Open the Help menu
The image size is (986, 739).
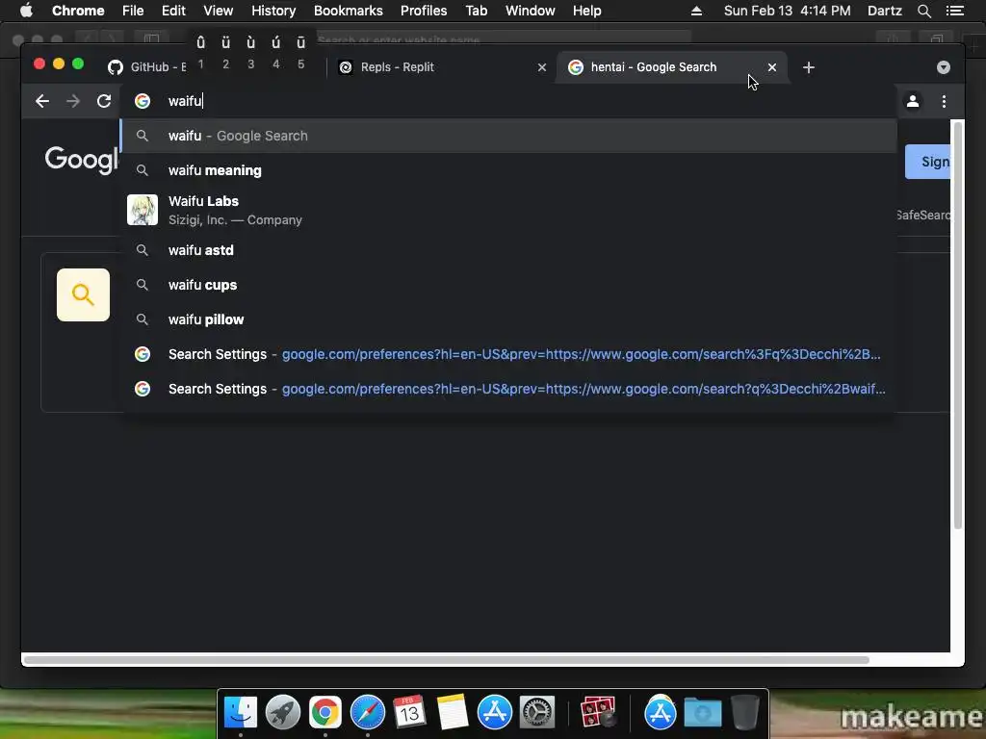pos(586,11)
